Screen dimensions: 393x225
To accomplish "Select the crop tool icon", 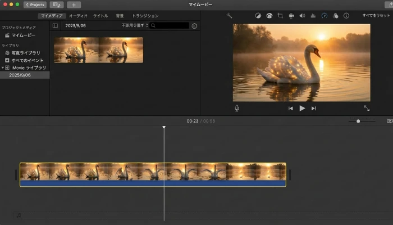I will 280,16.
